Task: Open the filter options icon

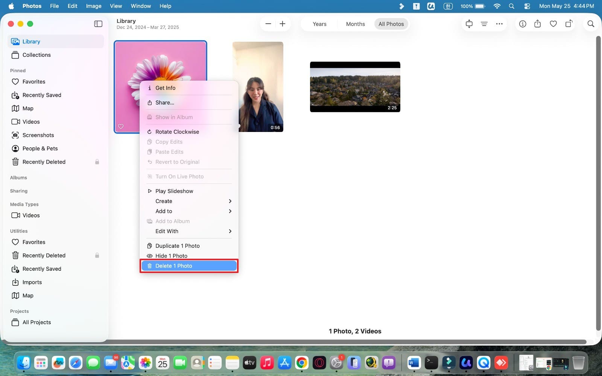Action: (x=484, y=24)
